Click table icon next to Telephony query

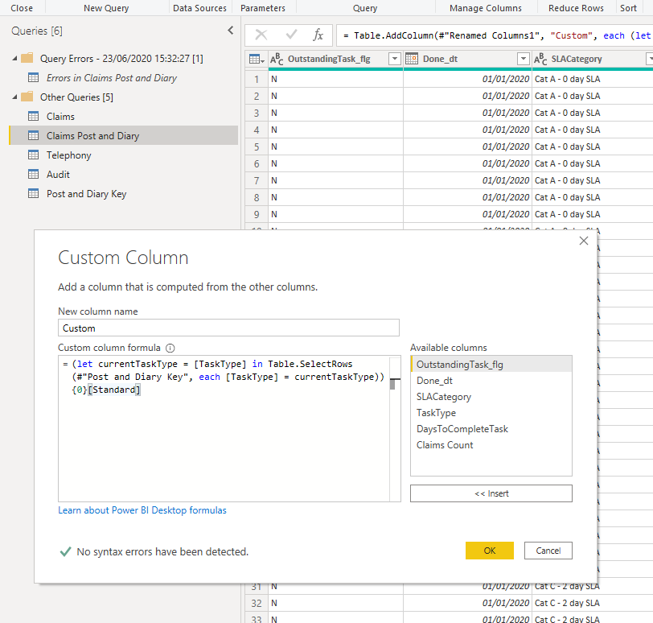(33, 155)
